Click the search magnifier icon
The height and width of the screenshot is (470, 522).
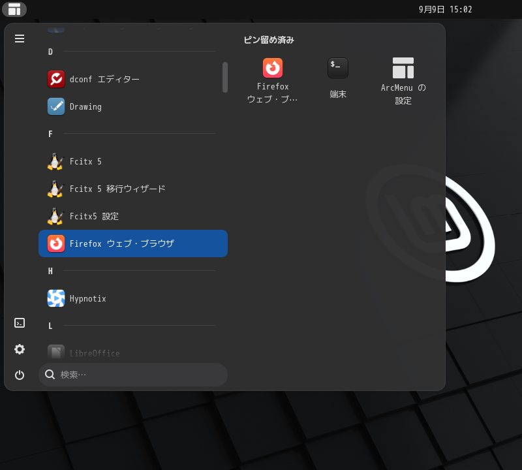pos(50,375)
